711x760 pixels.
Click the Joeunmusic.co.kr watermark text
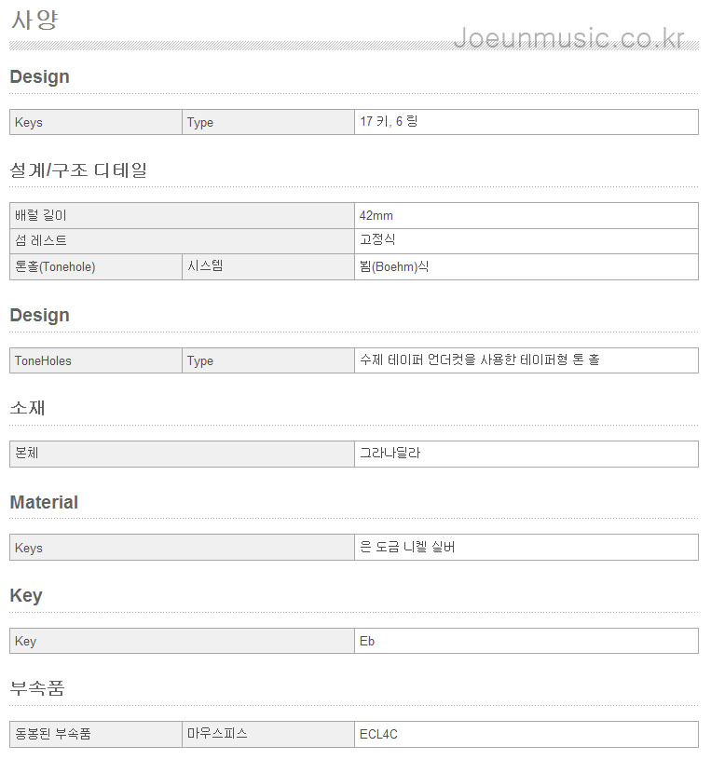569,38
